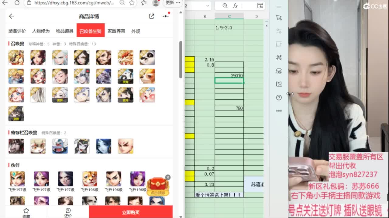Screen dimensions: 389x218
Task: Select the cell containing 3.23
Action: pyautogui.click(x=205, y=184)
